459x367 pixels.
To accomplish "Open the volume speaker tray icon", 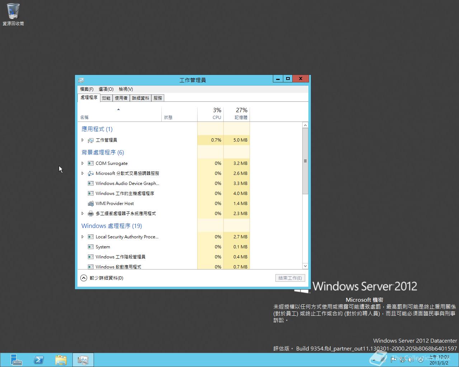I will click(411, 359).
